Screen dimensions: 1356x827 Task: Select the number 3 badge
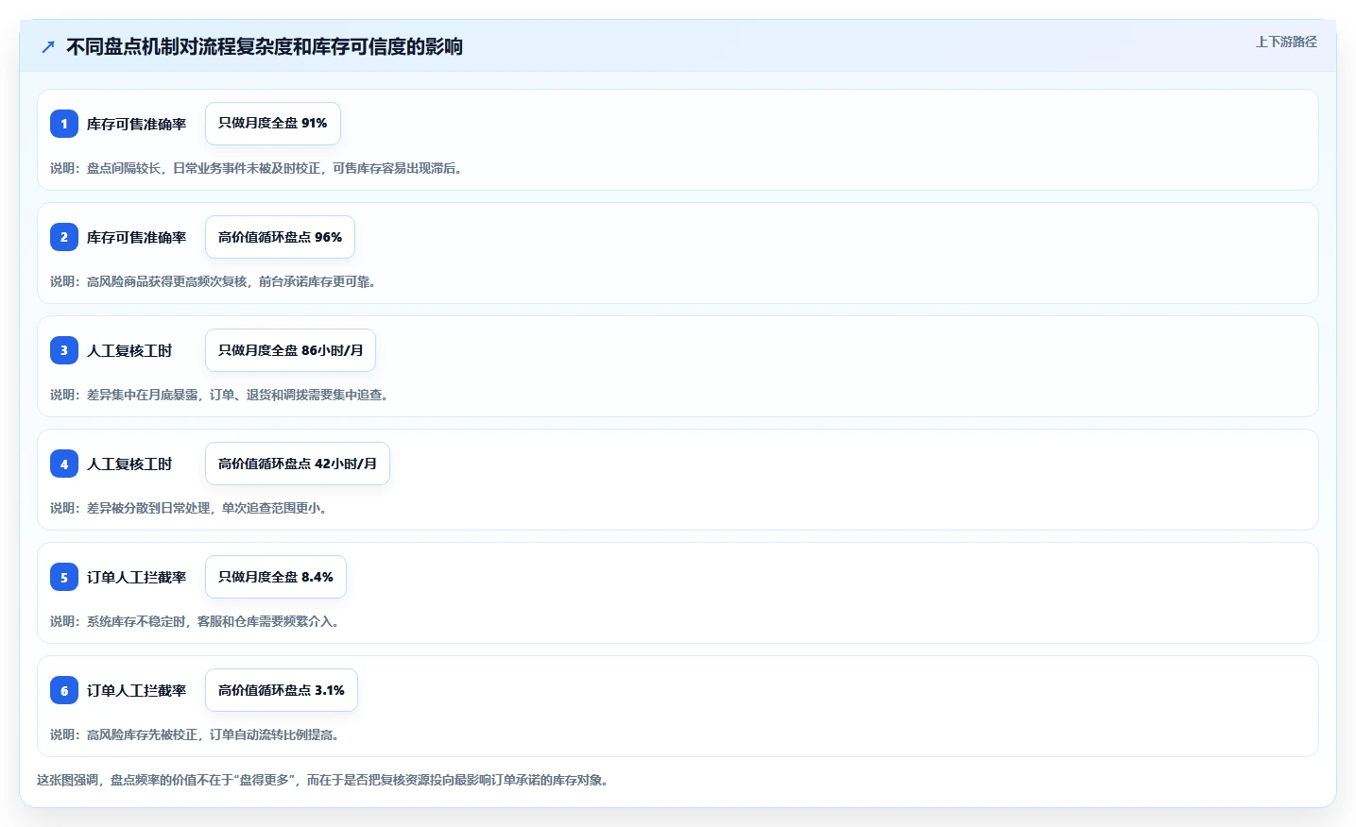click(x=64, y=350)
